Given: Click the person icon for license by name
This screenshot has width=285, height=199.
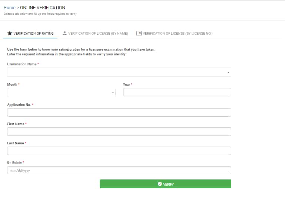Looking at the screenshot, I should point(64,33).
